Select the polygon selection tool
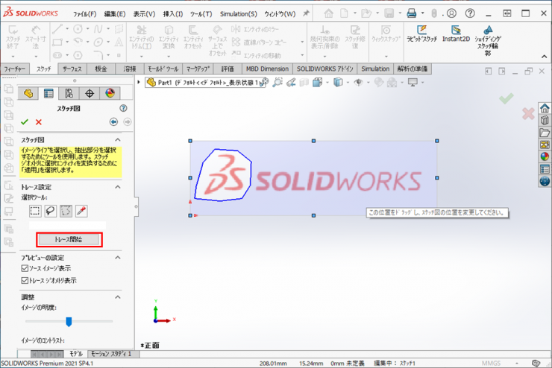Screen dimensions: 552x368 (x=66, y=211)
